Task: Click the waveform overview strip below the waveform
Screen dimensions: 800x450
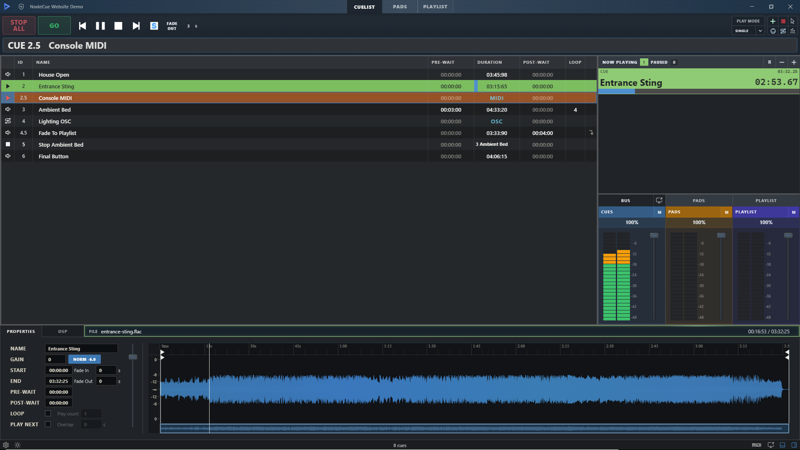Action: click(474, 428)
